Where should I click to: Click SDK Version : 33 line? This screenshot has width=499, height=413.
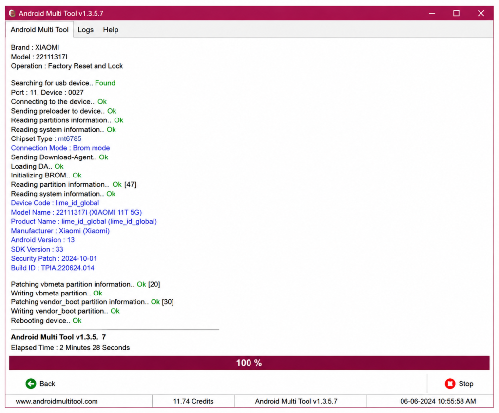[37, 249]
